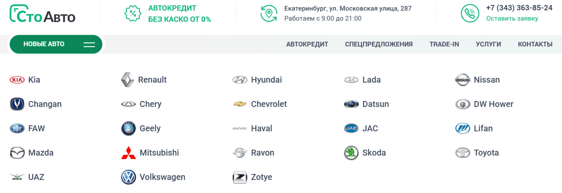
Task: Click the Volkswagen logo icon
Action: (128, 177)
